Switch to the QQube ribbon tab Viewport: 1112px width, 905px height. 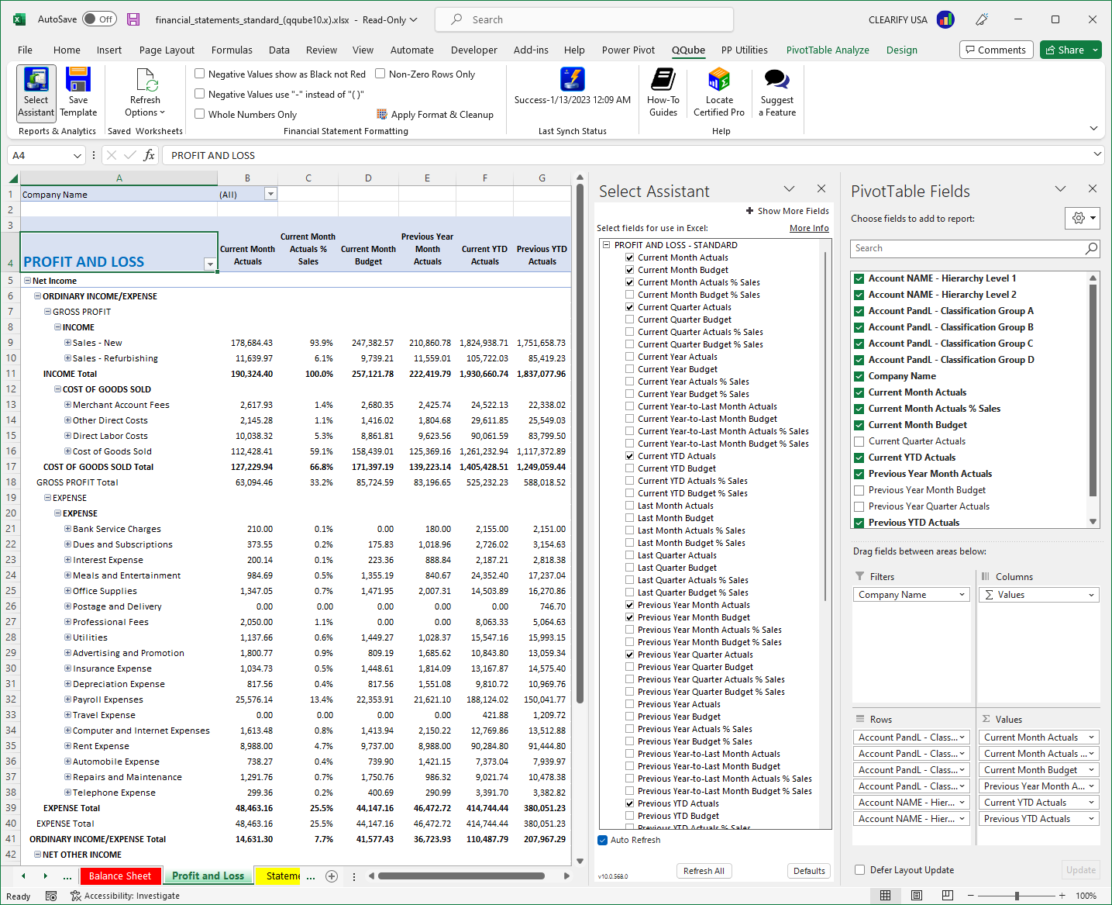688,50
